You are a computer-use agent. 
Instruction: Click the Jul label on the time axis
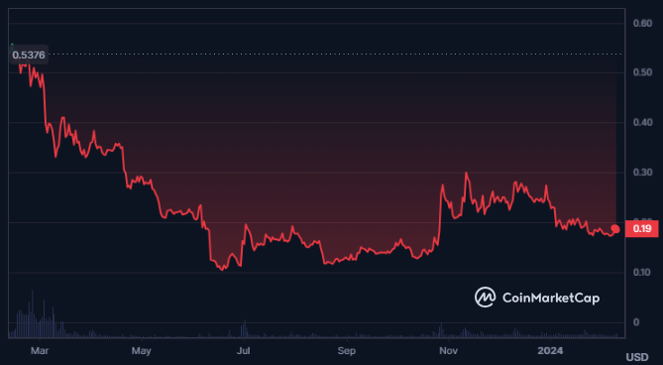[x=243, y=351]
